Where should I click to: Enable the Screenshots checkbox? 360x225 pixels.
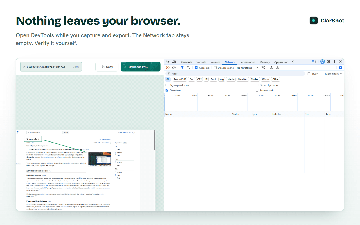click(x=257, y=90)
